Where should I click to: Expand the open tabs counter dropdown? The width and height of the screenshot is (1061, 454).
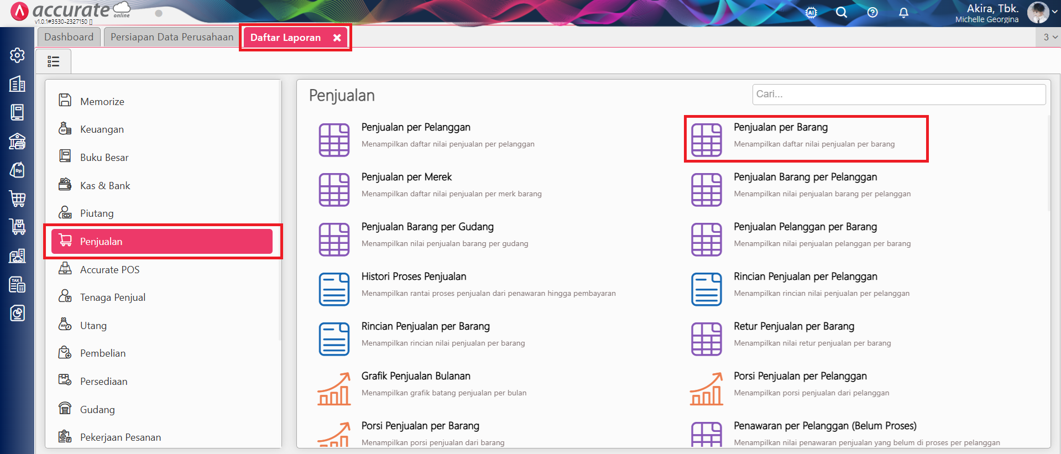pos(1050,37)
